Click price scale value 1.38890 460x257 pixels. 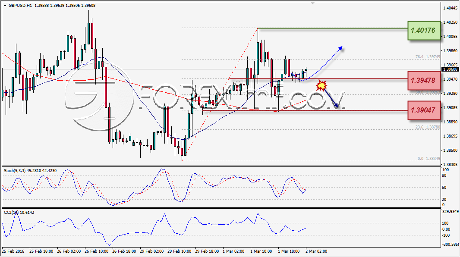coord(451,122)
